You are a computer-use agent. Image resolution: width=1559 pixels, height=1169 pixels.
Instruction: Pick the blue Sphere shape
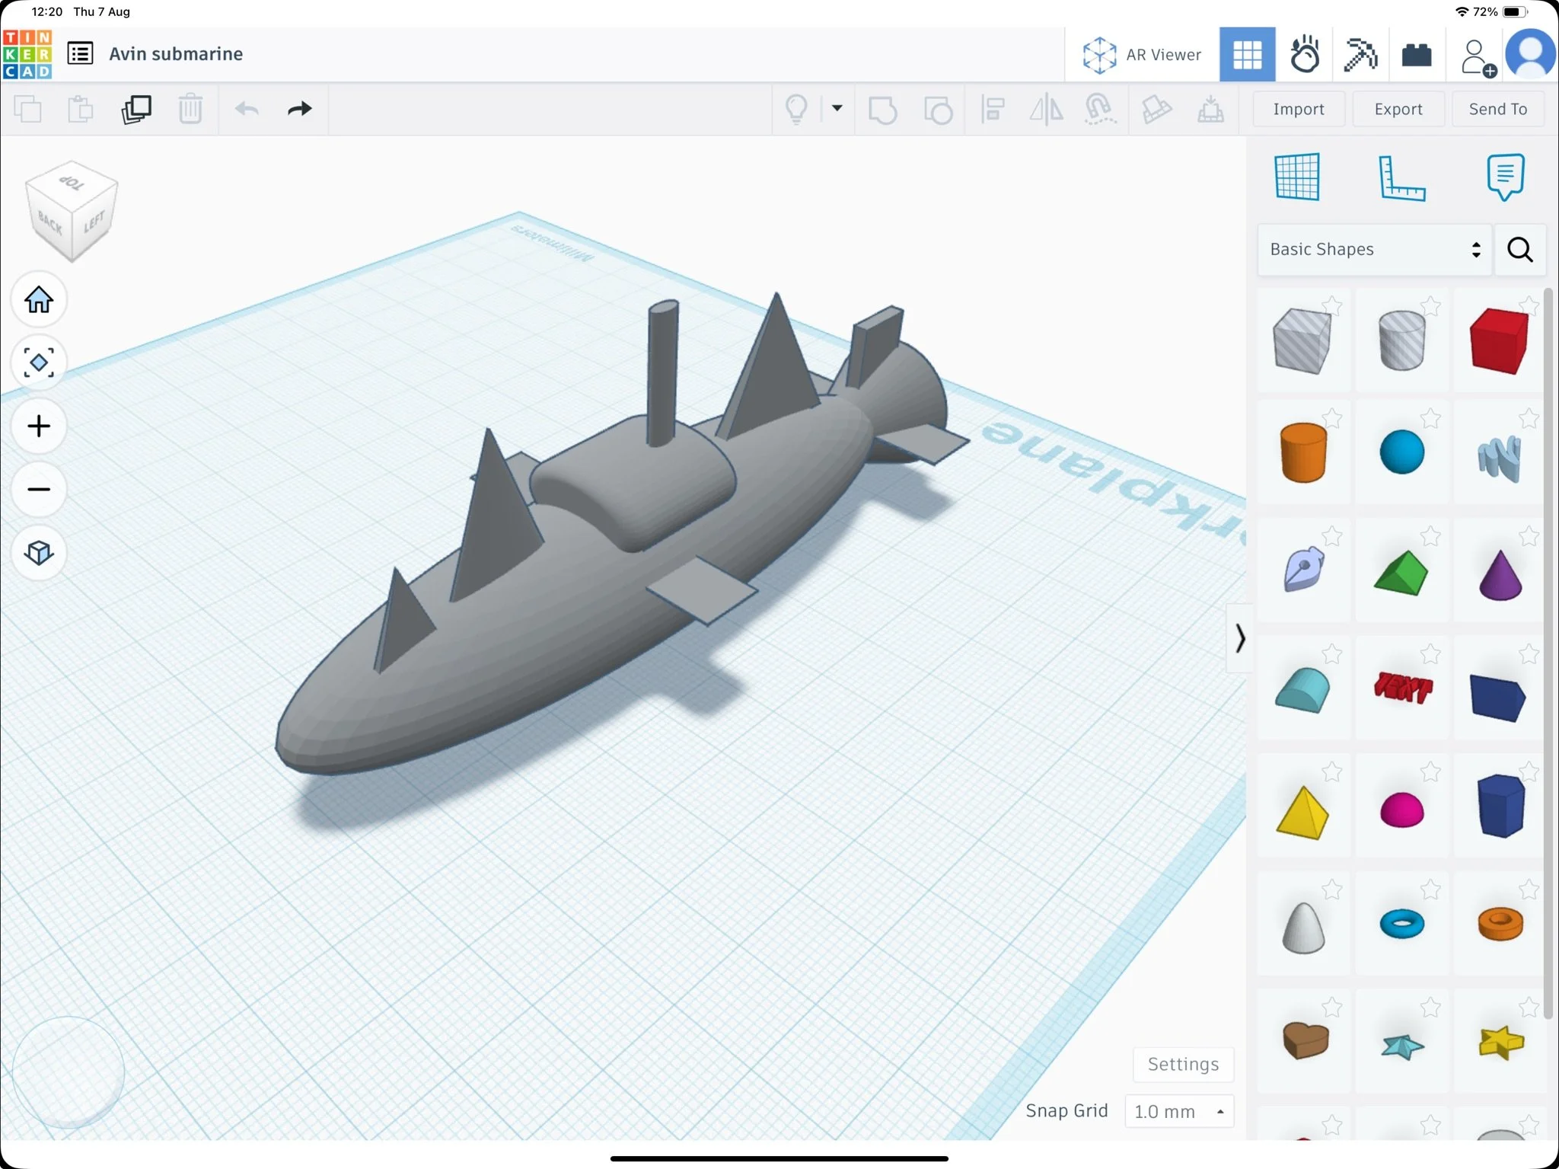[x=1401, y=452]
